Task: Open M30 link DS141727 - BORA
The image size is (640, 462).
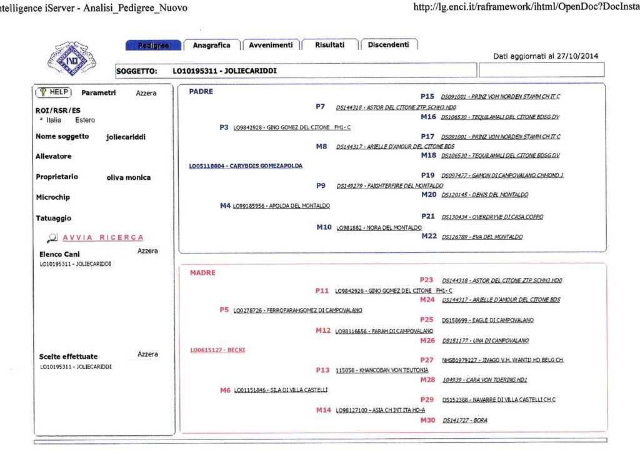Action: (x=465, y=420)
